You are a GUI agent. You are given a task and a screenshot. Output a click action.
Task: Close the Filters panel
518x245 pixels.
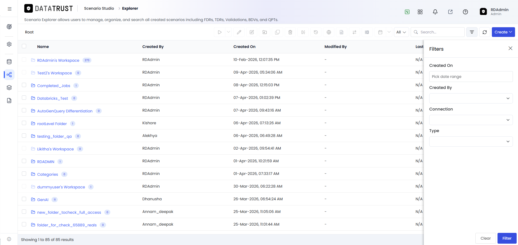510,48
